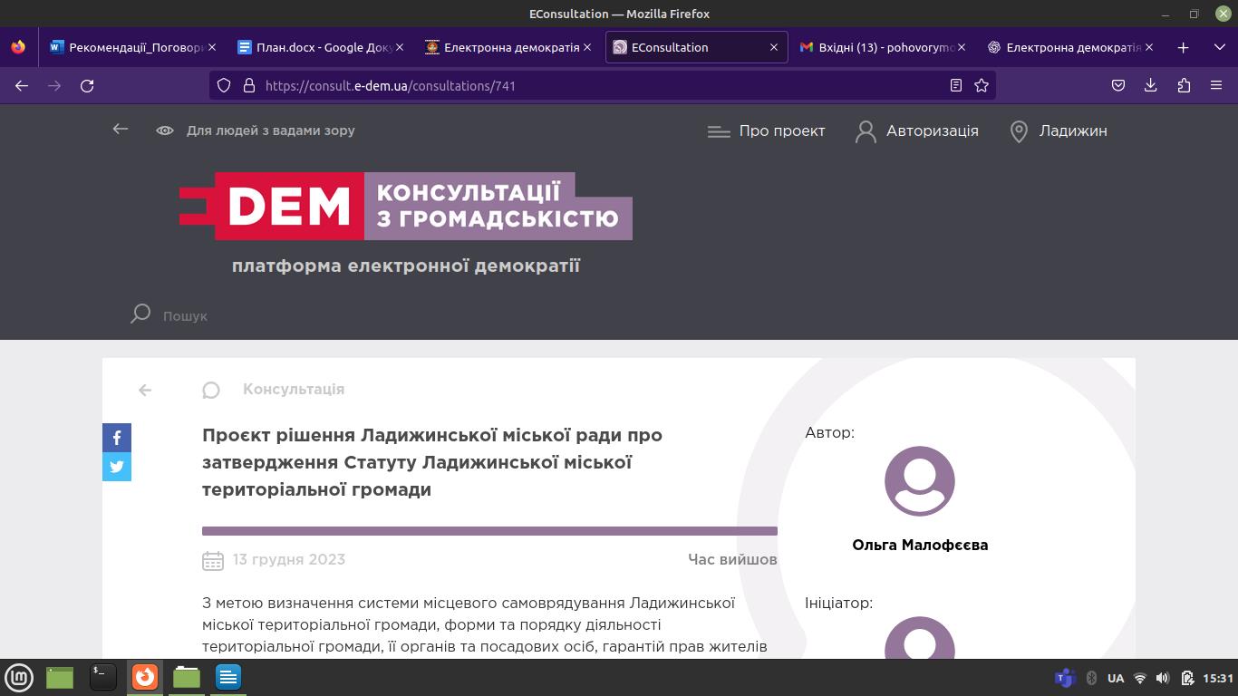This screenshot has height=696, width=1238.
Task: Open the Firefox View pinned icon
Action: point(19,47)
